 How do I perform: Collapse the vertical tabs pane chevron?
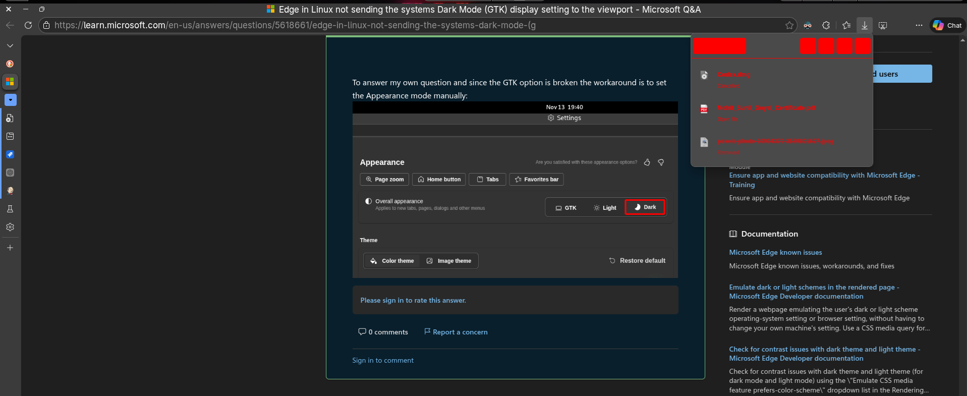[x=10, y=45]
